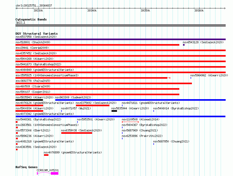Click the nsv5687969 (Chuang2021) label
The height and width of the screenshot is (176, 233).
pyautogui.click(x=140, y=130)
